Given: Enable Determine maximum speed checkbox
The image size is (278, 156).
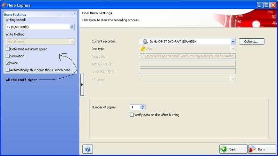Looking at the screenshot, I should click(x=8, y=49).
